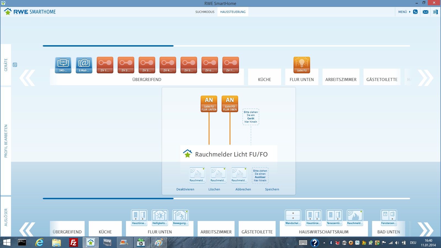441x248 pixels.
Task: Click the home status icon next to Menü
Action: [415, 12]
